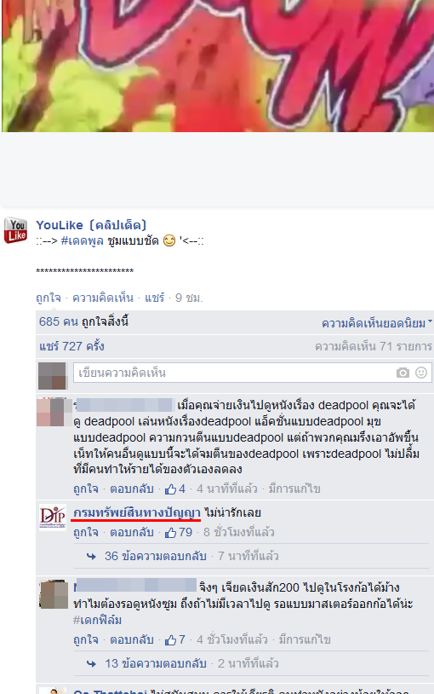Click the YouLike page logo avatar
Screen dimensions: 434x694
point(16,230)
